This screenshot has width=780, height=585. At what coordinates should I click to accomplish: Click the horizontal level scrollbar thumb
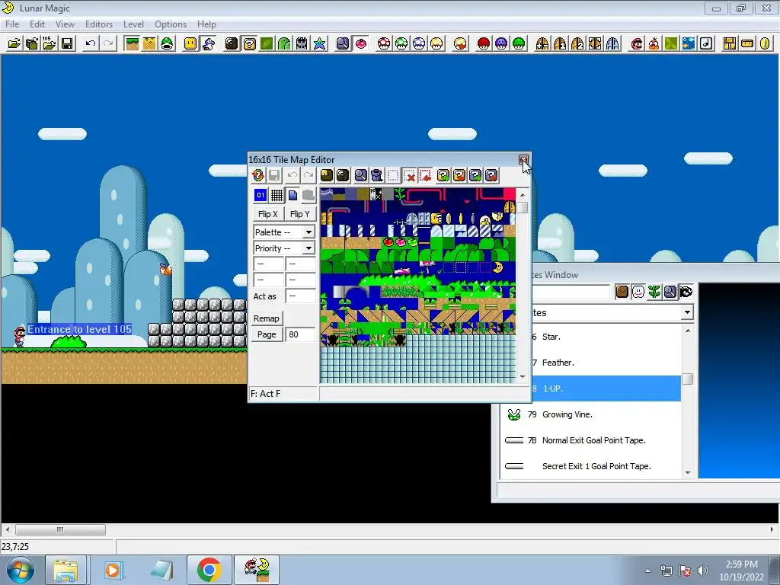[x=60, y=529]
